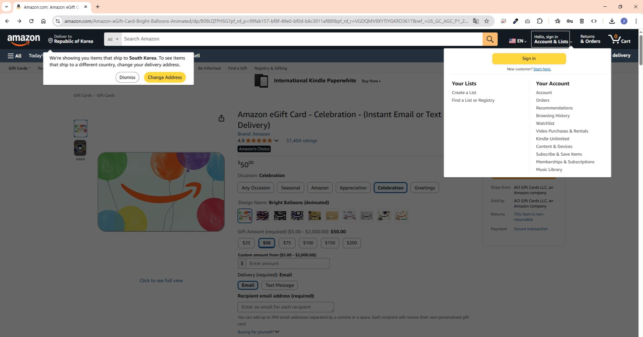Select Email delivery option
This screenshot has width=643, height=337.
(248, 285)
